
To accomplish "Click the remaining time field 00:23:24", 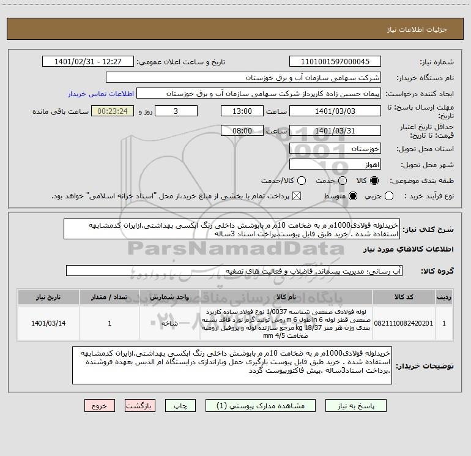I will click(x=113, y=111).
